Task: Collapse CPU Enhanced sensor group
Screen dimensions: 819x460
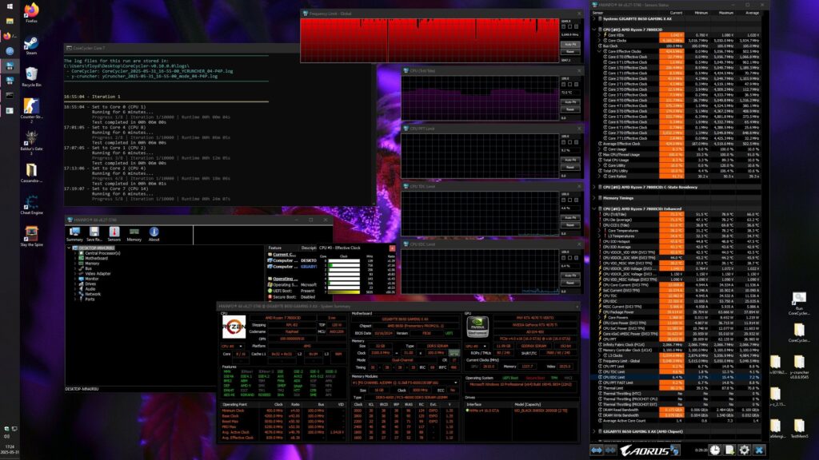Action: tap(594, 208)
